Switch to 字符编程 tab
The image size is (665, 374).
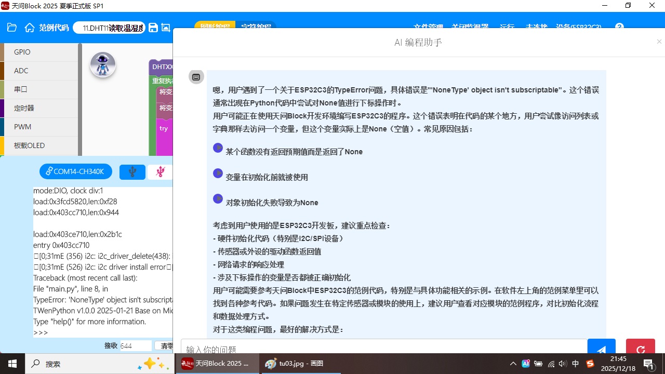click(x=256, y=26)
